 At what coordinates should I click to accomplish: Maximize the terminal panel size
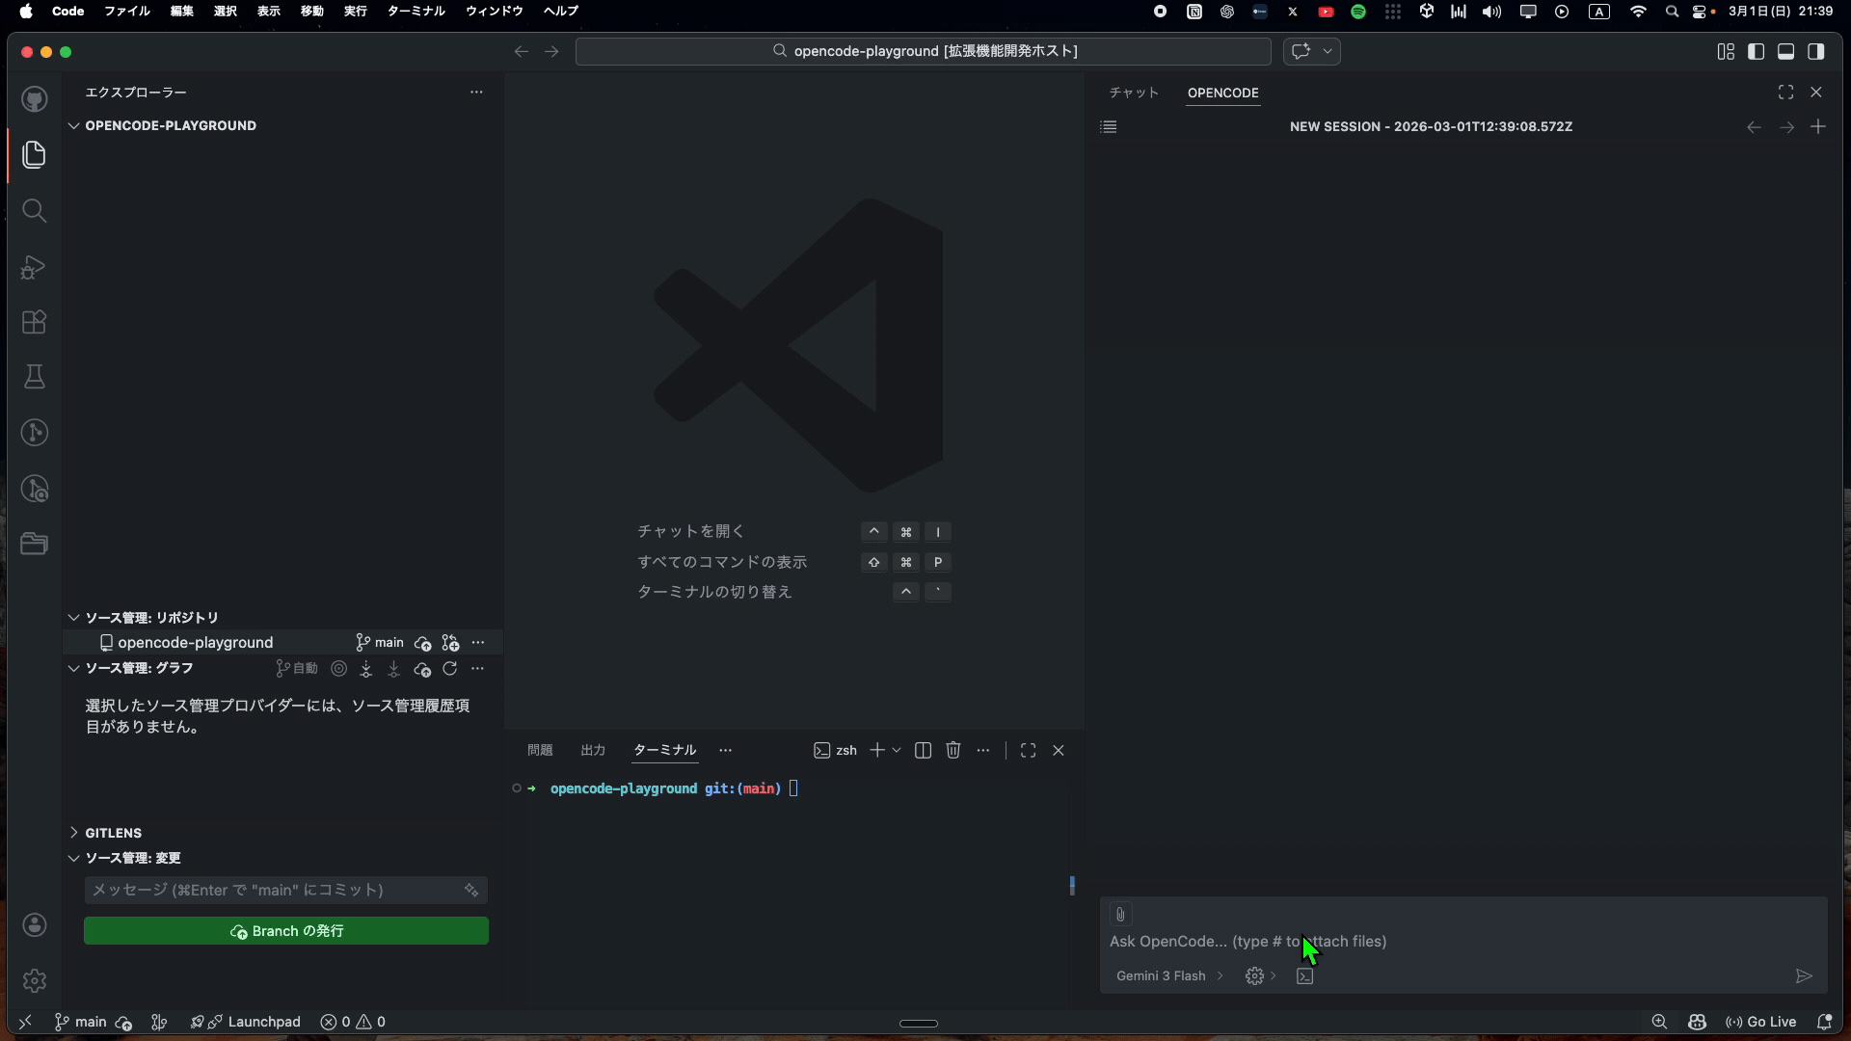(x=1029, y=750)
